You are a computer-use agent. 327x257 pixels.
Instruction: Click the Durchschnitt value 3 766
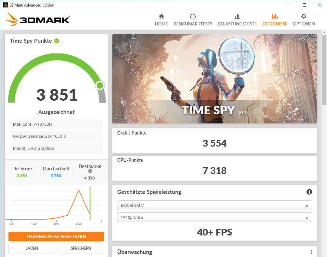coord(56,176)
